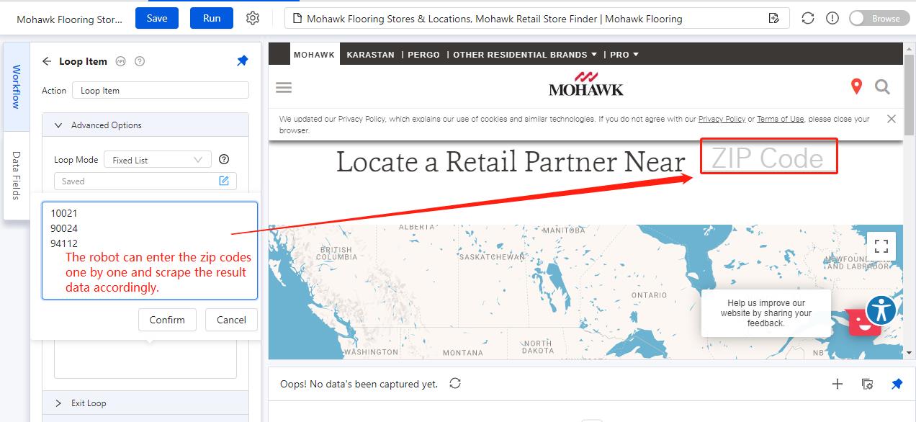The image size is (916, 422).
Task: Open the help icon next to Loop Item title
Action: pos(140,61)
